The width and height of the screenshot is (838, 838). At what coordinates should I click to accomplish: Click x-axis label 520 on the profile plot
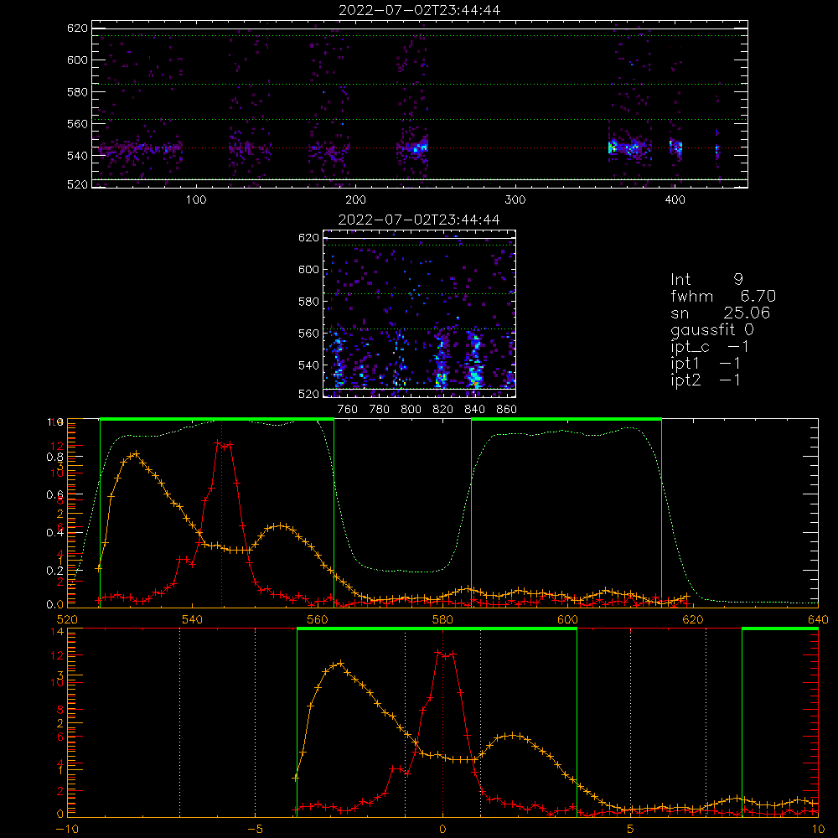click(x=67, y=619)
